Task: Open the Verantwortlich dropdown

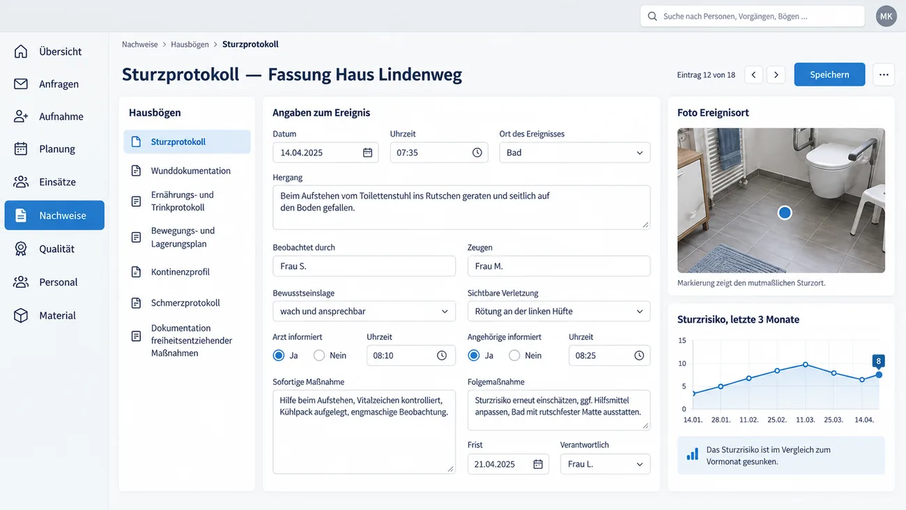Action: (x=605, y=464)
